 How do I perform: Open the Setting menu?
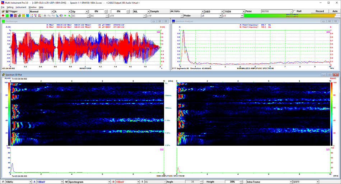click(10, 7)
